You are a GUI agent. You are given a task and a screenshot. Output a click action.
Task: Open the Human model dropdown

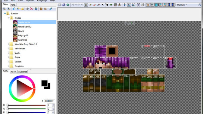182,5
